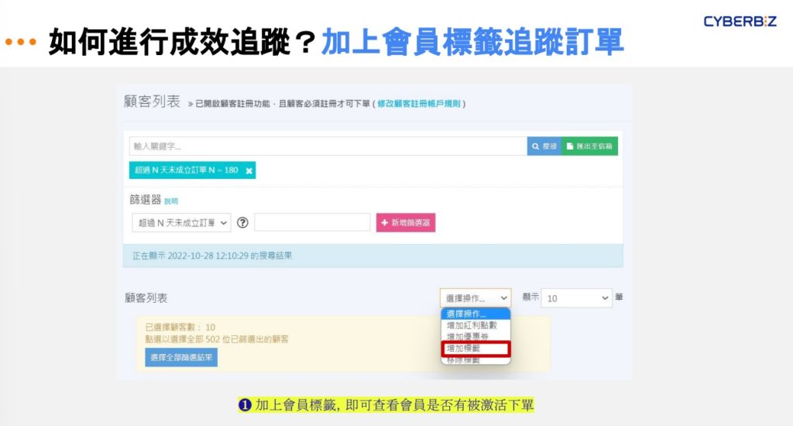Focus the 輸入關鍵字 search field
This screenshot has width=793, height=426.
coord(328,146)
